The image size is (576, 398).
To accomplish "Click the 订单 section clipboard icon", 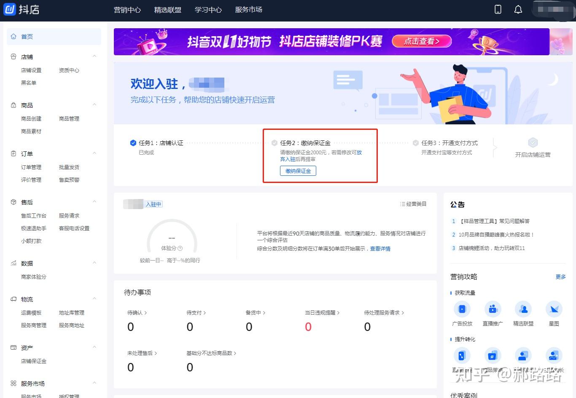I will coord(13,153).
